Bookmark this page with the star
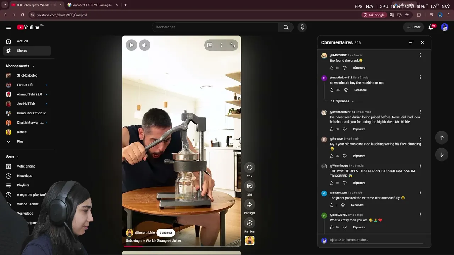454x255 pixels. click(407, 15)
